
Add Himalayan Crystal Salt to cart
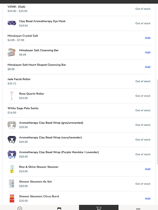[x=147, y=38]
